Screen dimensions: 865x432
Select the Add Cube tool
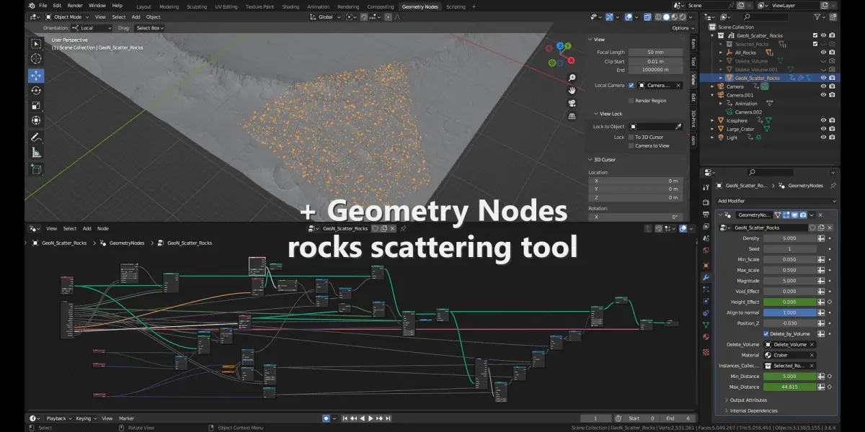(36, 168)
